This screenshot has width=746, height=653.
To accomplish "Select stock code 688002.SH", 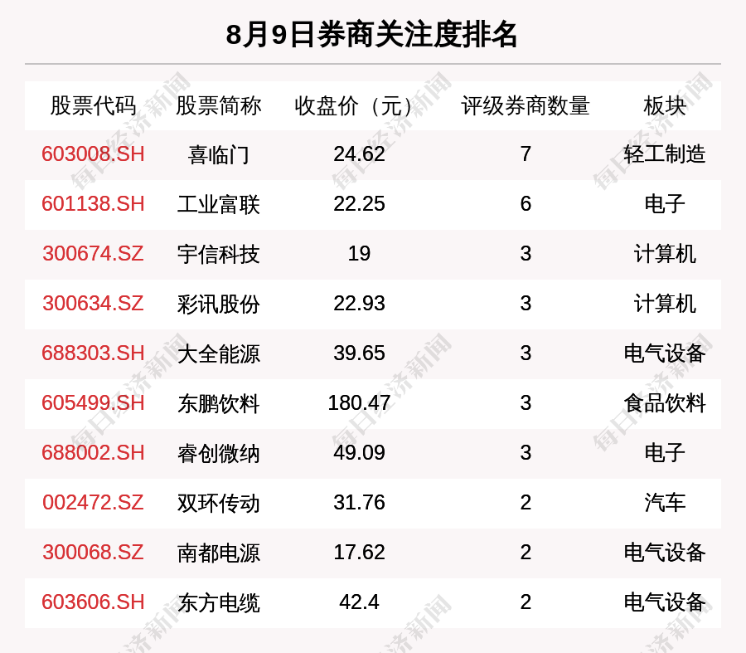I will 93,452.
